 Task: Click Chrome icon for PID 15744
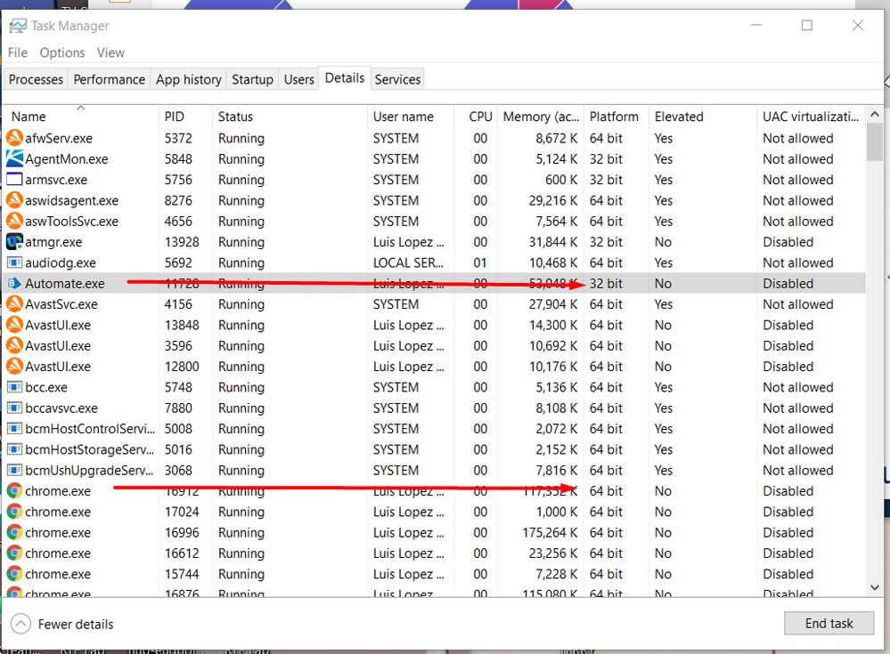pyautogui.click(x=14, y=574)
